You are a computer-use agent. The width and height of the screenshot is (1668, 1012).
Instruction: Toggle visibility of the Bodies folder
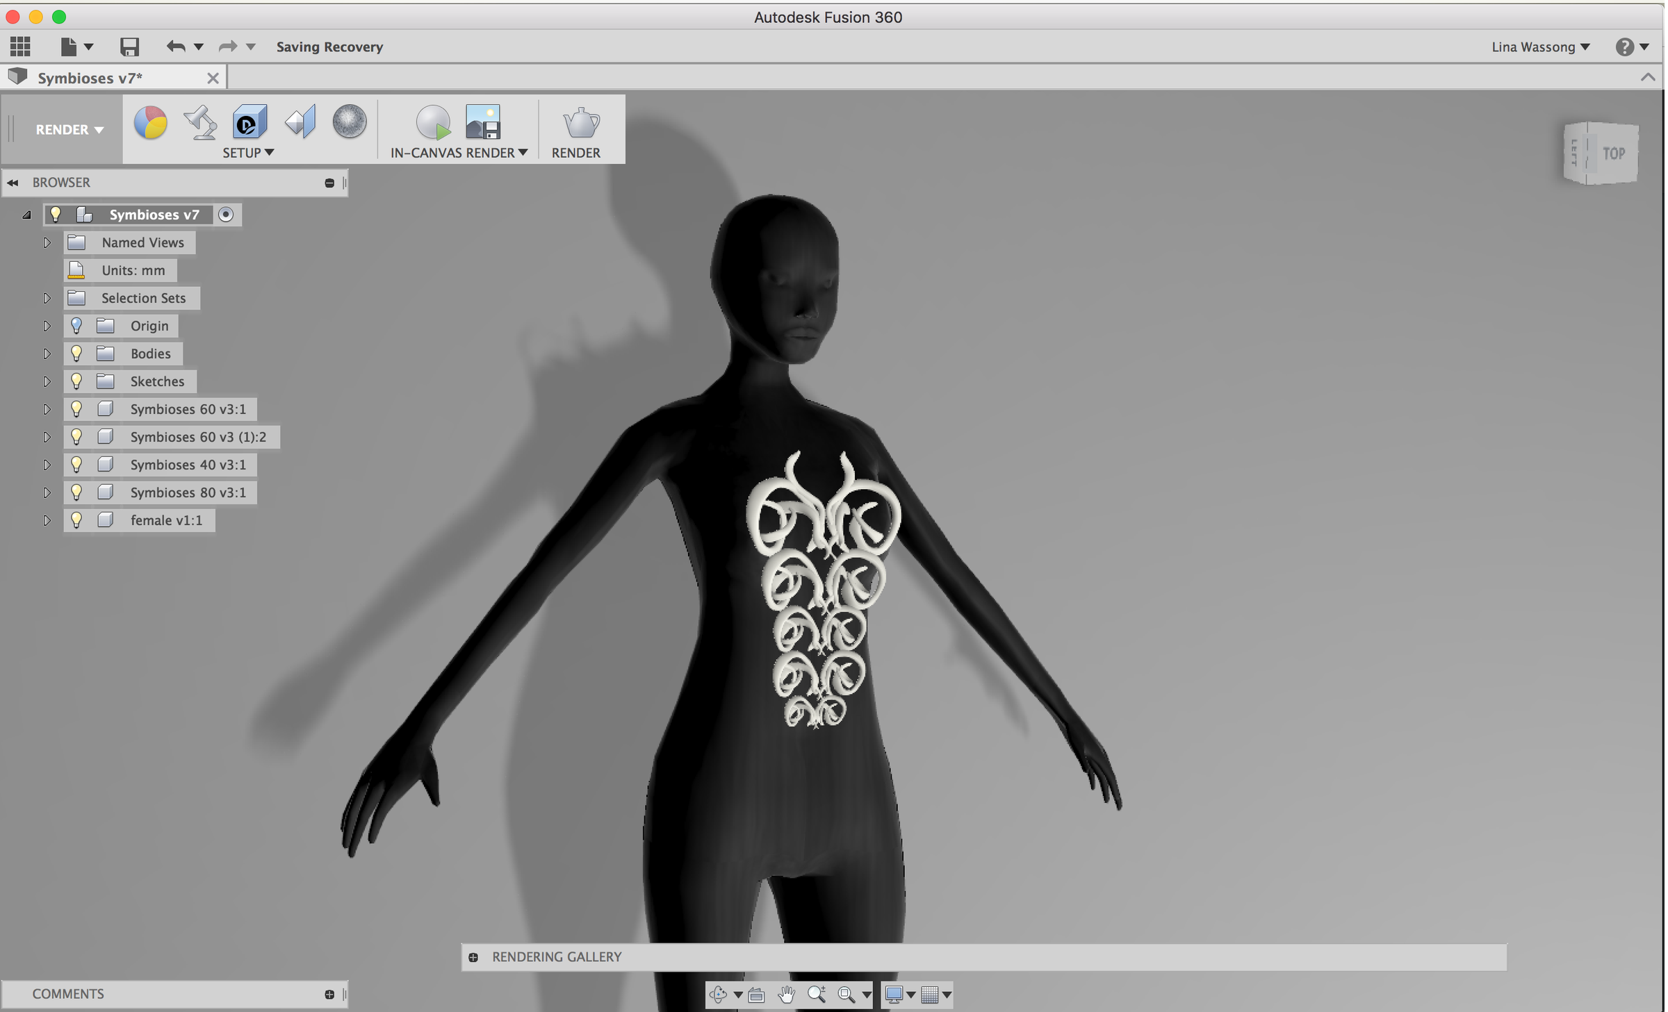[76, 354]
